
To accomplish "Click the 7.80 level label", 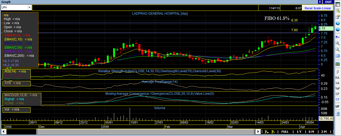I will pyautogui.click(x=294, y=30).
